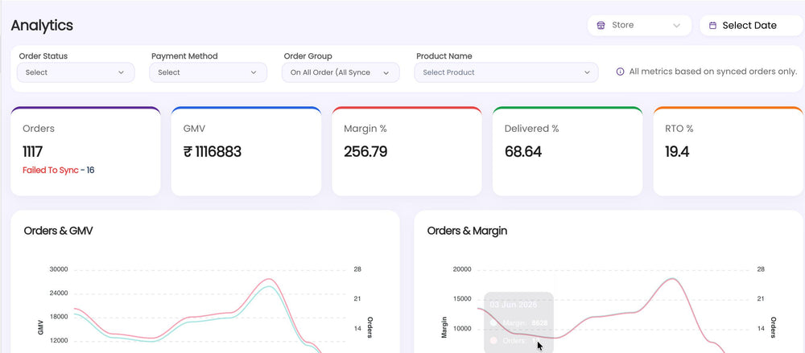Expand the Order Status dropdown
Screen dimensions: 805x353
point(76,72)
